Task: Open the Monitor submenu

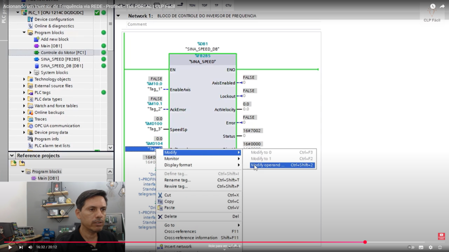Action: (202, 158)
